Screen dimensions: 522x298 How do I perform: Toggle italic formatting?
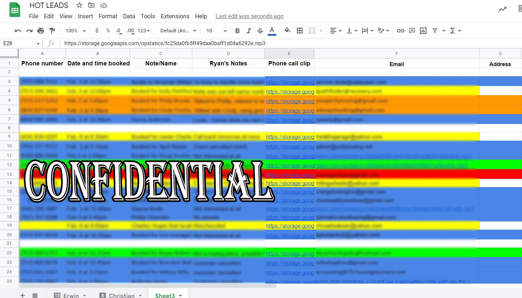[249, 31]
